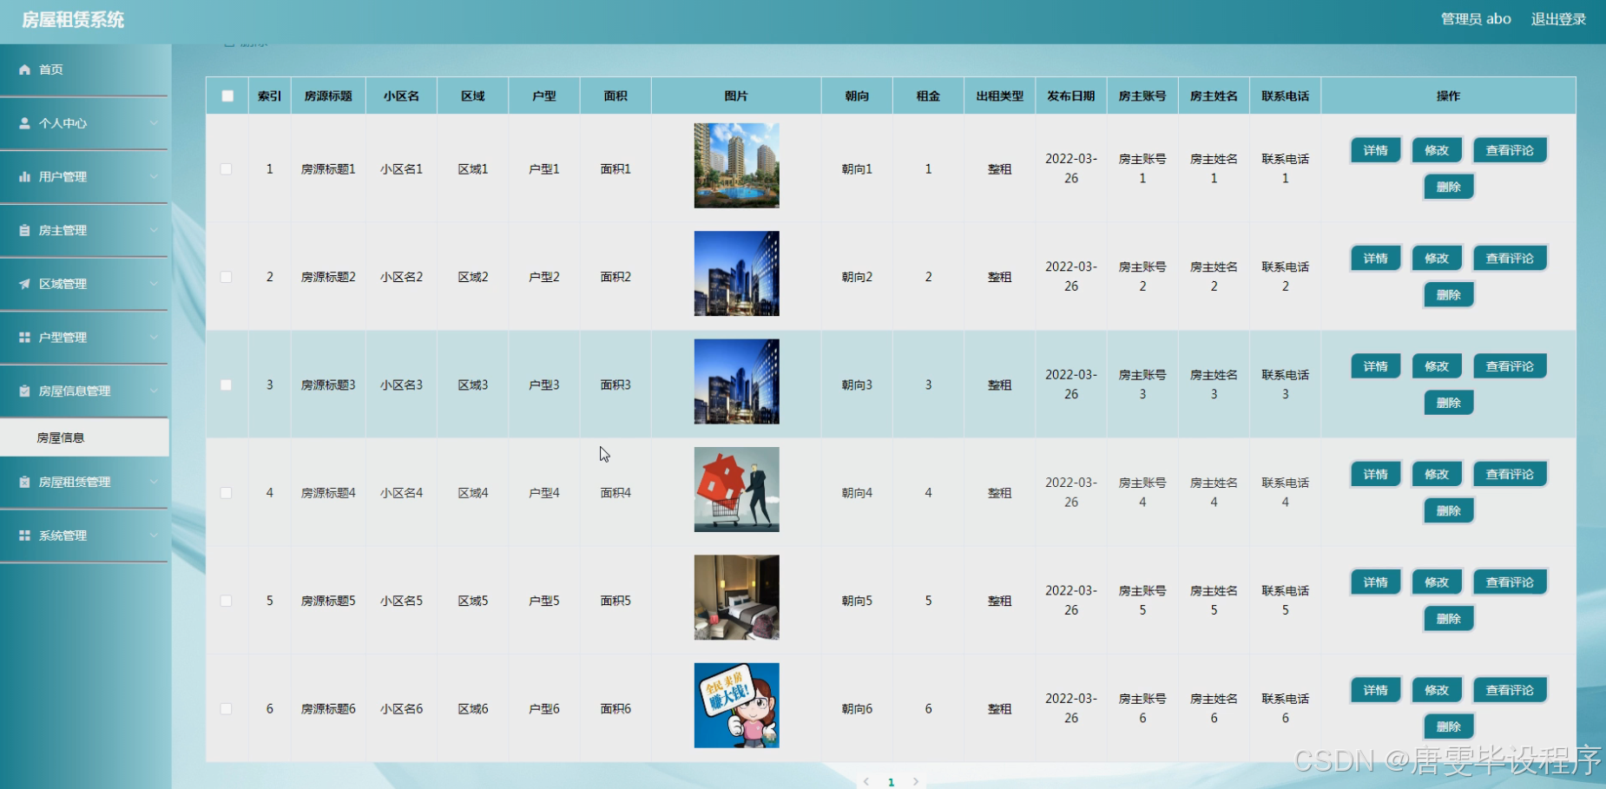Open the 首页 menu item
The image size is (1606, 789).
pyautogui.click(x=84, y=69)
